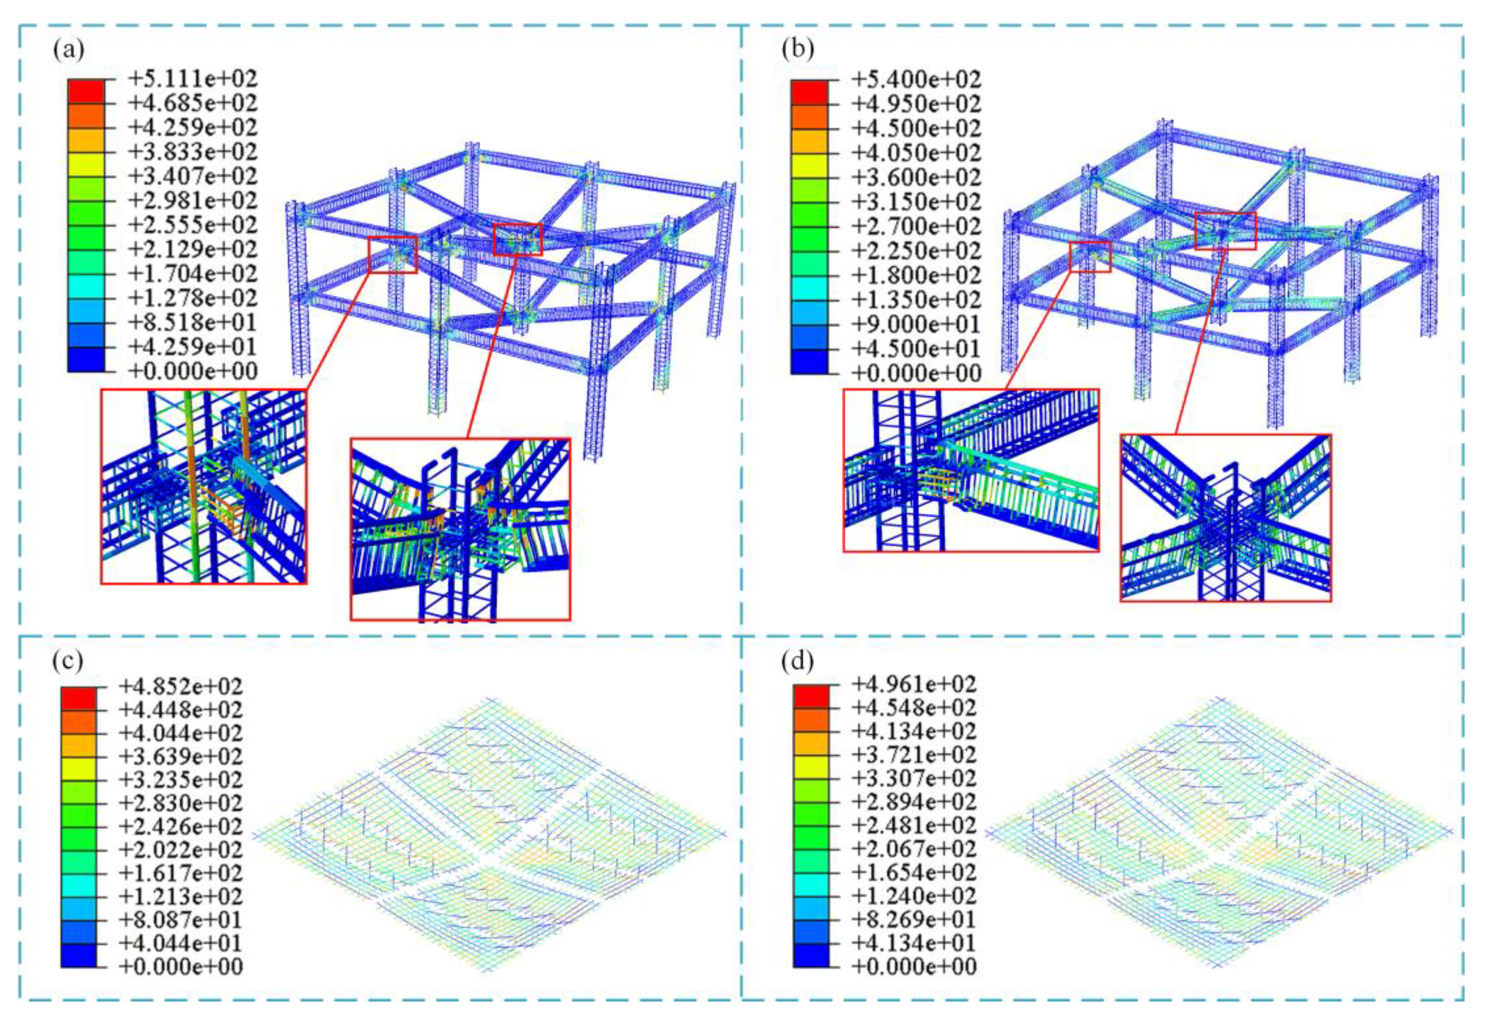Select the legend value +4.548e+02
This screenshot has width=1485, height=1023.
coord(915,708)
